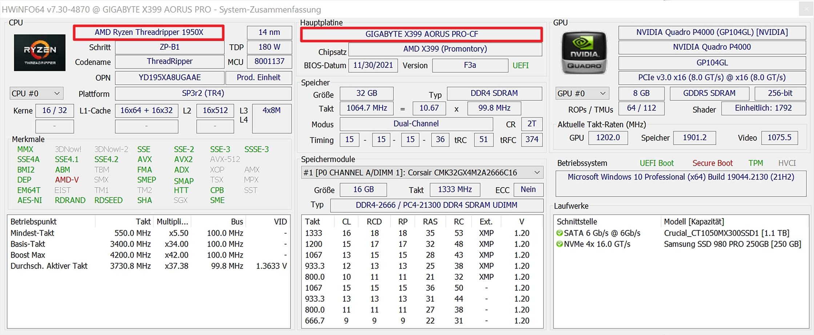
Task: Click the green SATA 6 Gb/s status icon
Action: [560, 233]
